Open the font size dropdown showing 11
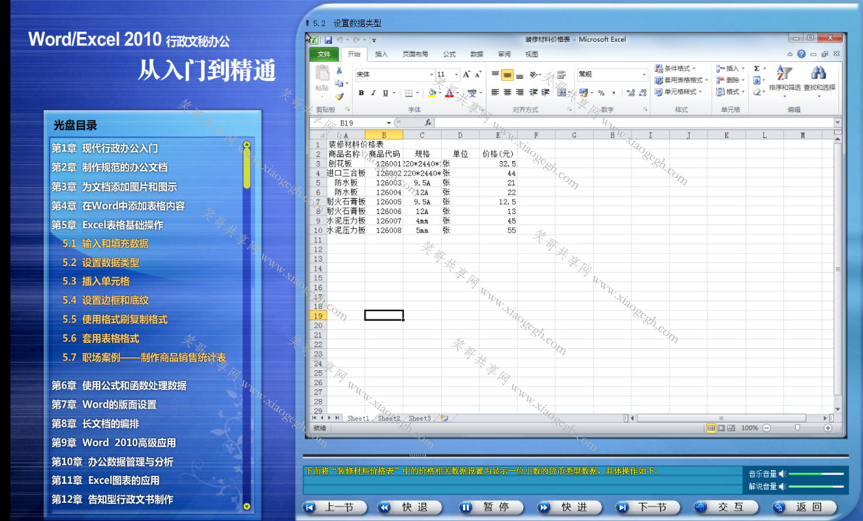Viewport: 863px width, 521px height. (457, 75)
